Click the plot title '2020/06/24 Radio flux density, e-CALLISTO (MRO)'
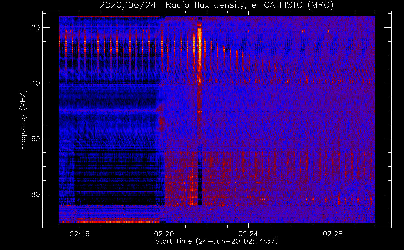The height and width of the screenshot is (250, 404). (x=216, y=5)
